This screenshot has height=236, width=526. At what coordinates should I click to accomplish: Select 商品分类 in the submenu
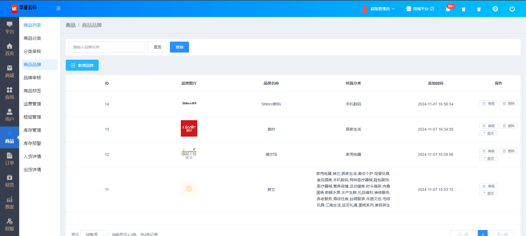[32, 38]
